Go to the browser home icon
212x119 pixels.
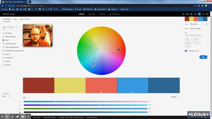point(13,6)
